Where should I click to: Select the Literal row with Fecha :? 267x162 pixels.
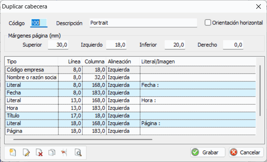point(130,85)
